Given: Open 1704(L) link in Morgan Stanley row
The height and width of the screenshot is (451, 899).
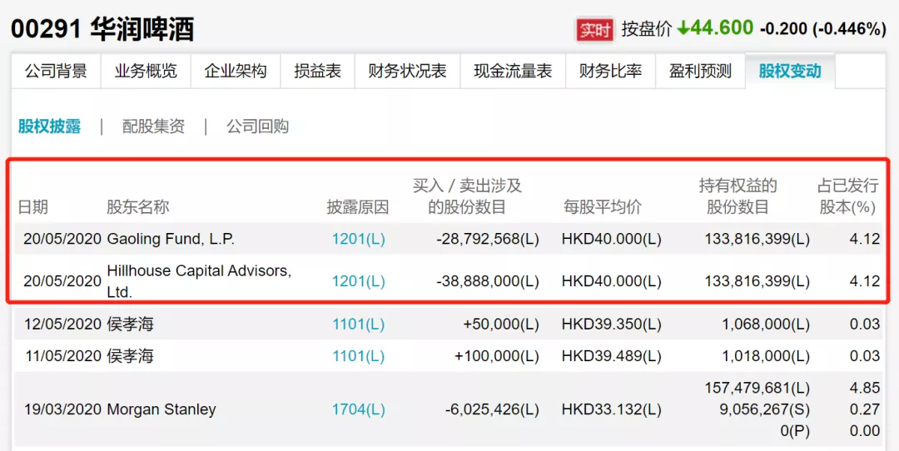Looking at the screenshot, I should point(358,409).
